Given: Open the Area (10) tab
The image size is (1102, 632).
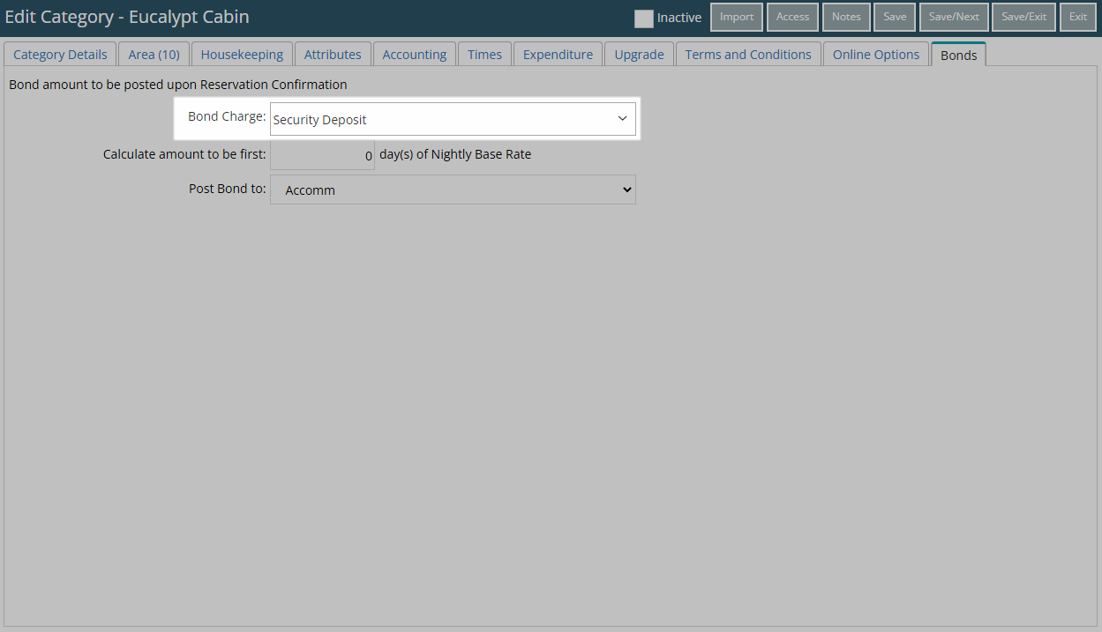Looking at the screenshot, I should [154, 54].
